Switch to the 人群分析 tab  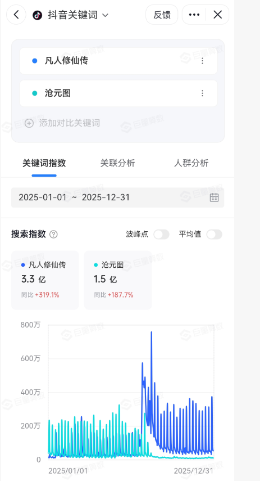click(x=191, y=163)
